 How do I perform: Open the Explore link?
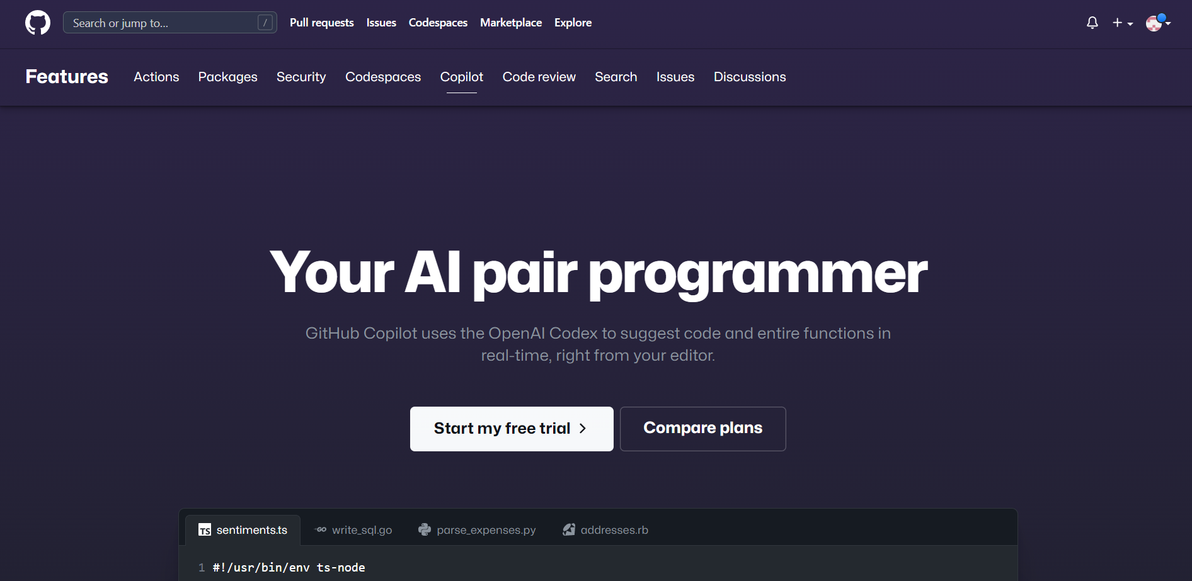coord(573,23)
